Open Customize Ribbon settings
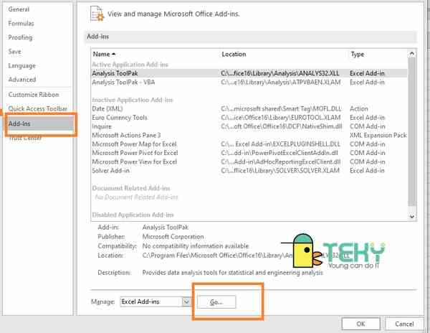430x333 pixels. pyautogui.click(x=34, y=95)
